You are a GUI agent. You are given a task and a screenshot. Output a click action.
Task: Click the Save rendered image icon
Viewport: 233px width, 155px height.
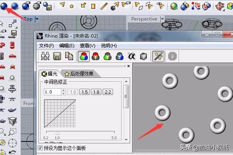tap(57, 57)
